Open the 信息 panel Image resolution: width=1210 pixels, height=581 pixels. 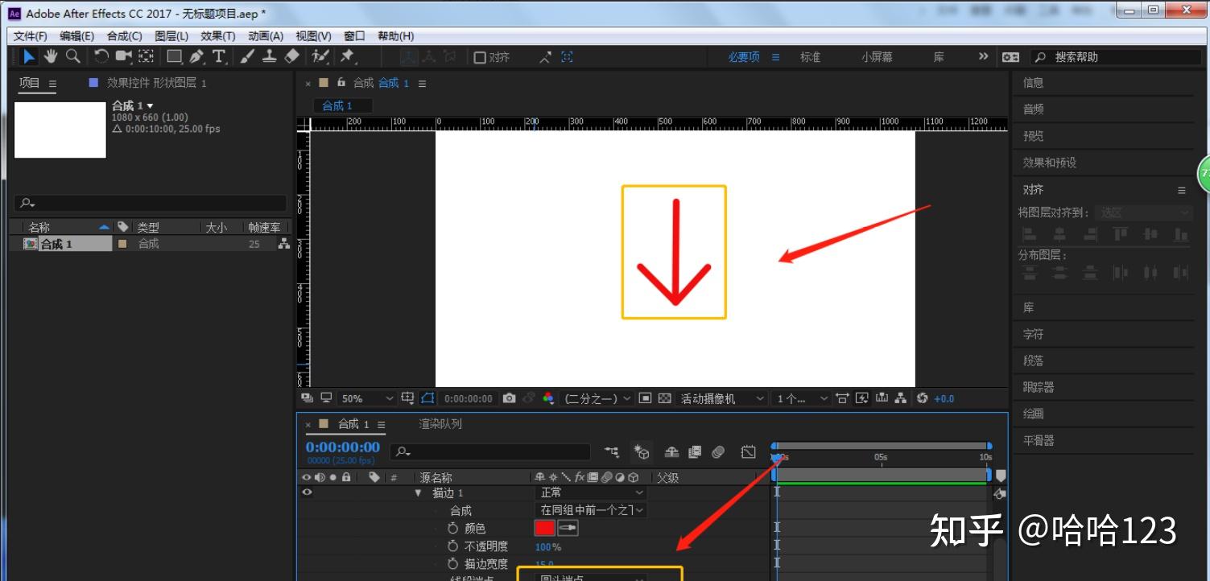[1034, 82]
